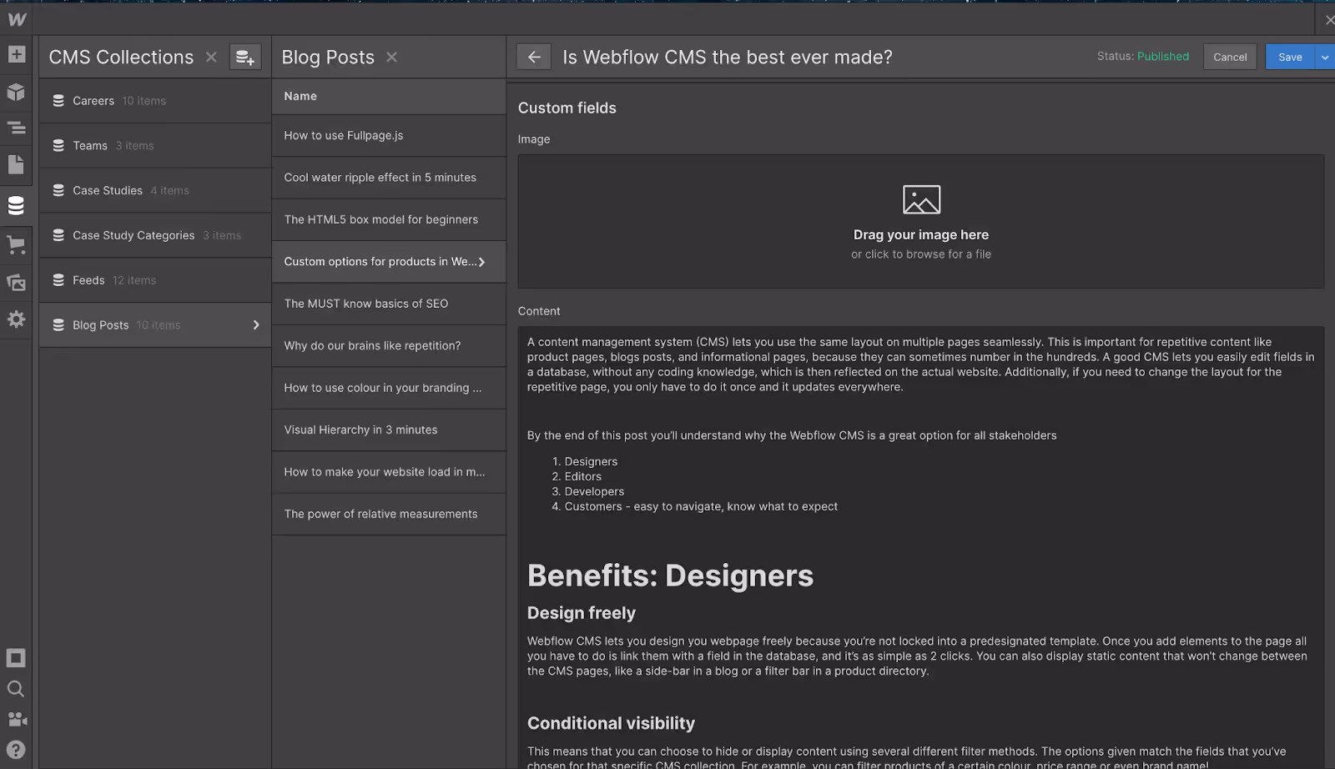The width and height of the screenshot is (1335, 769).
Task: Click the Feeds collection database icon
Action: coord(58,280)
